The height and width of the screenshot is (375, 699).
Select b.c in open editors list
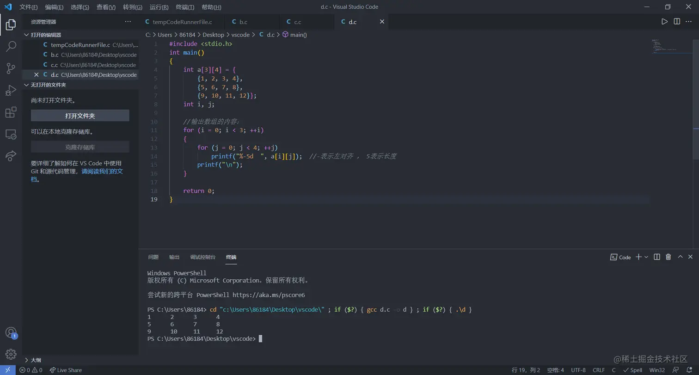pos(80,55)
